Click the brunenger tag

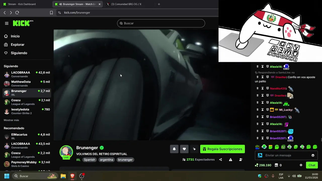[125, 160]
